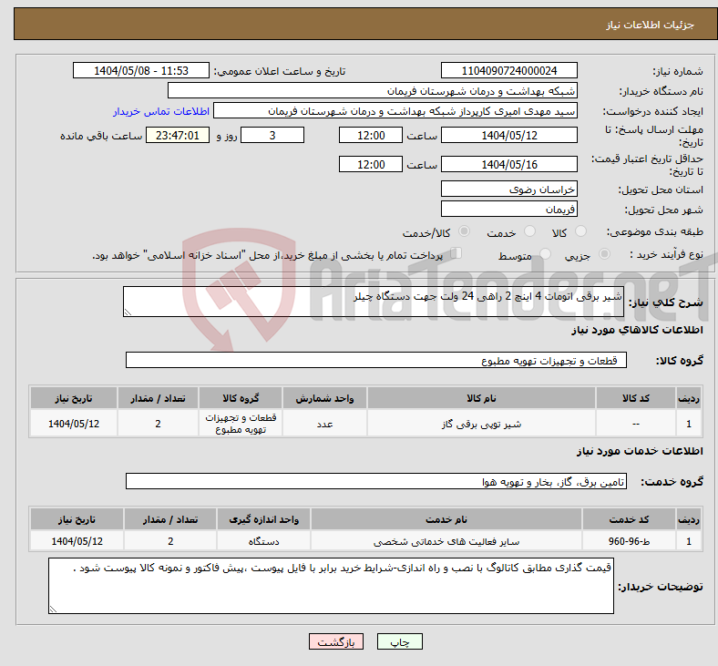Toggle the اسناد خزانه اسلامی payment checkbox

(x=456, y=253)
